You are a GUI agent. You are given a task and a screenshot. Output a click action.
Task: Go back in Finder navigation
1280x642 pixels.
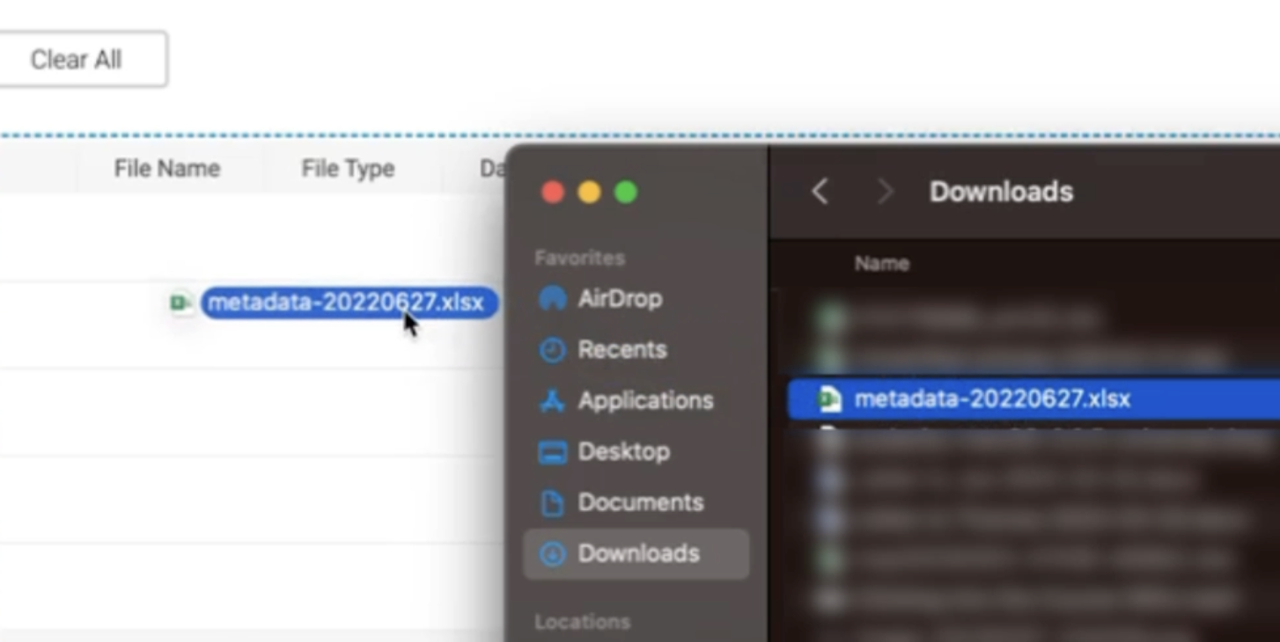click(x=820, y=191)
